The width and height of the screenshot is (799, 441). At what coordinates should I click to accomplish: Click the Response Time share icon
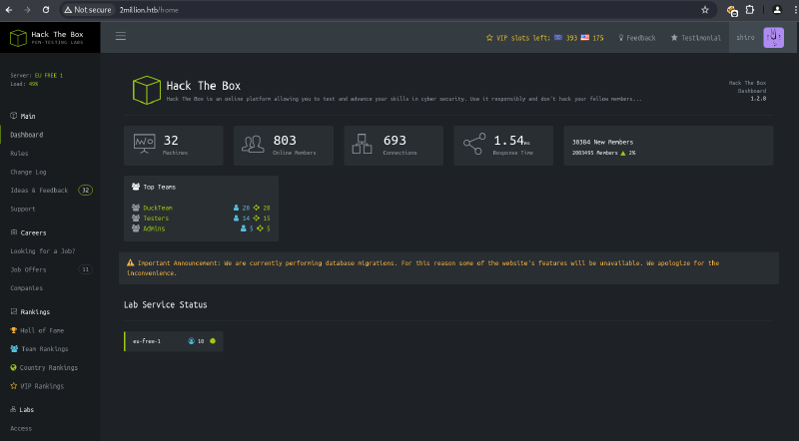tap(474, 145)
